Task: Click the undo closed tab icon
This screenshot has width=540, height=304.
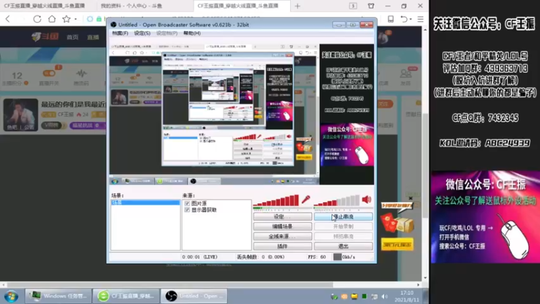Action: 404,20
